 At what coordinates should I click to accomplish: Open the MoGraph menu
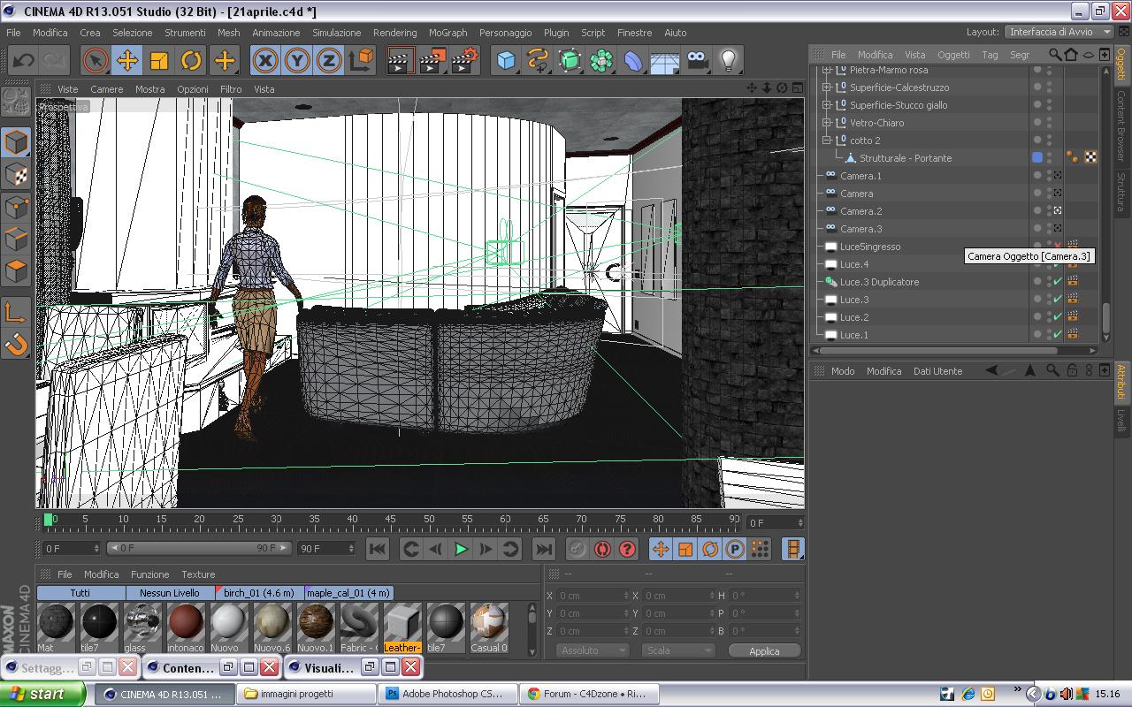pyautogui.click(x=447, y=33)
